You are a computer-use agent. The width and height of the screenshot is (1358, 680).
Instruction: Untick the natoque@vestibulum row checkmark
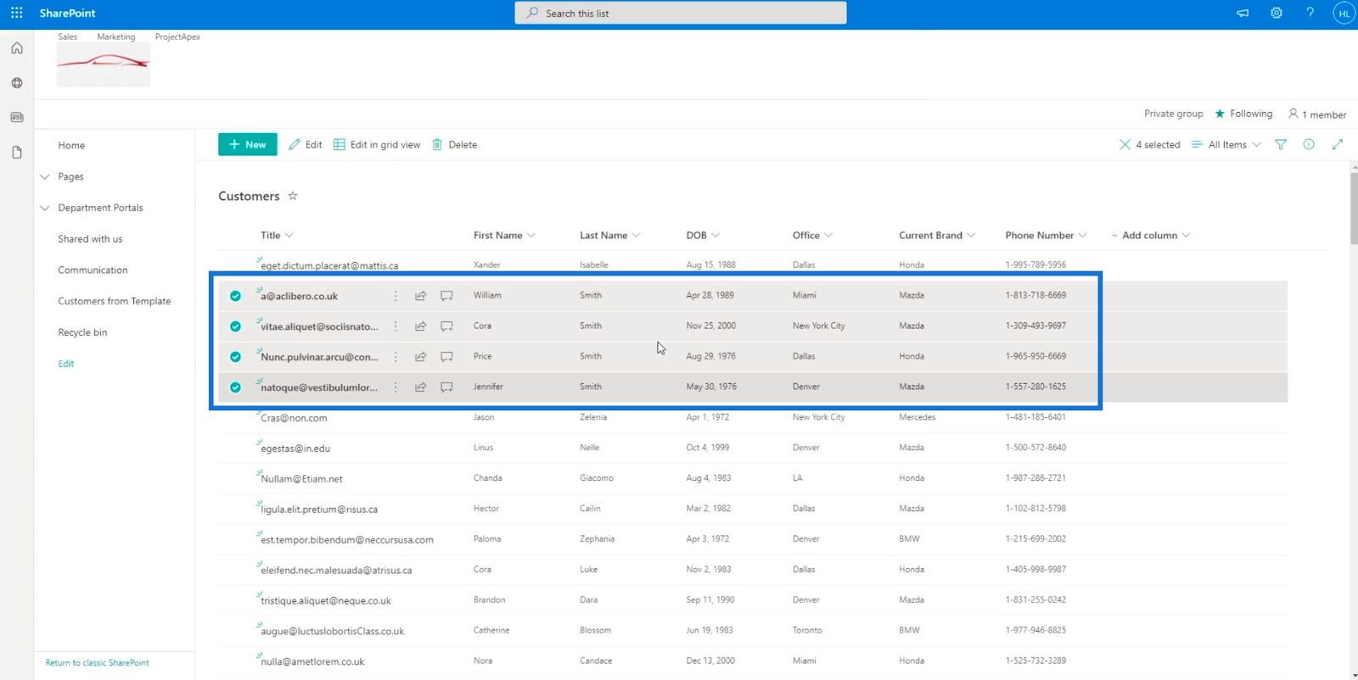(x=235, y=387)
